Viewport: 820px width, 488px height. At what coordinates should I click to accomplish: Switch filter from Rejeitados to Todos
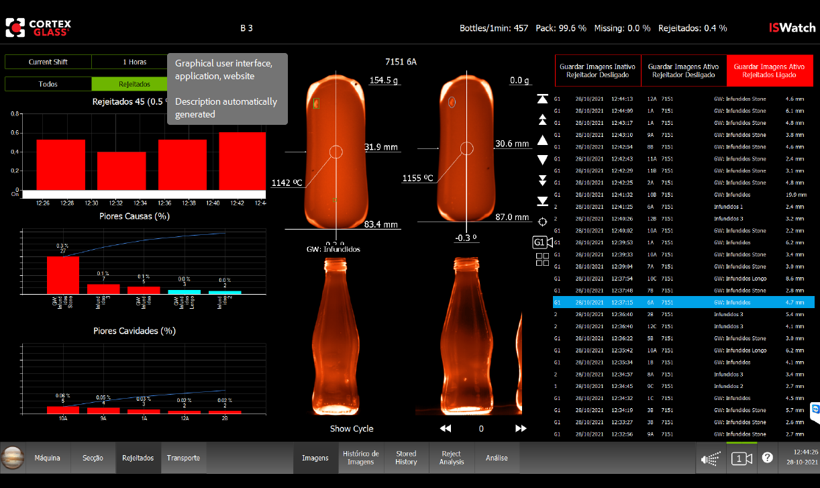(48, 84)
